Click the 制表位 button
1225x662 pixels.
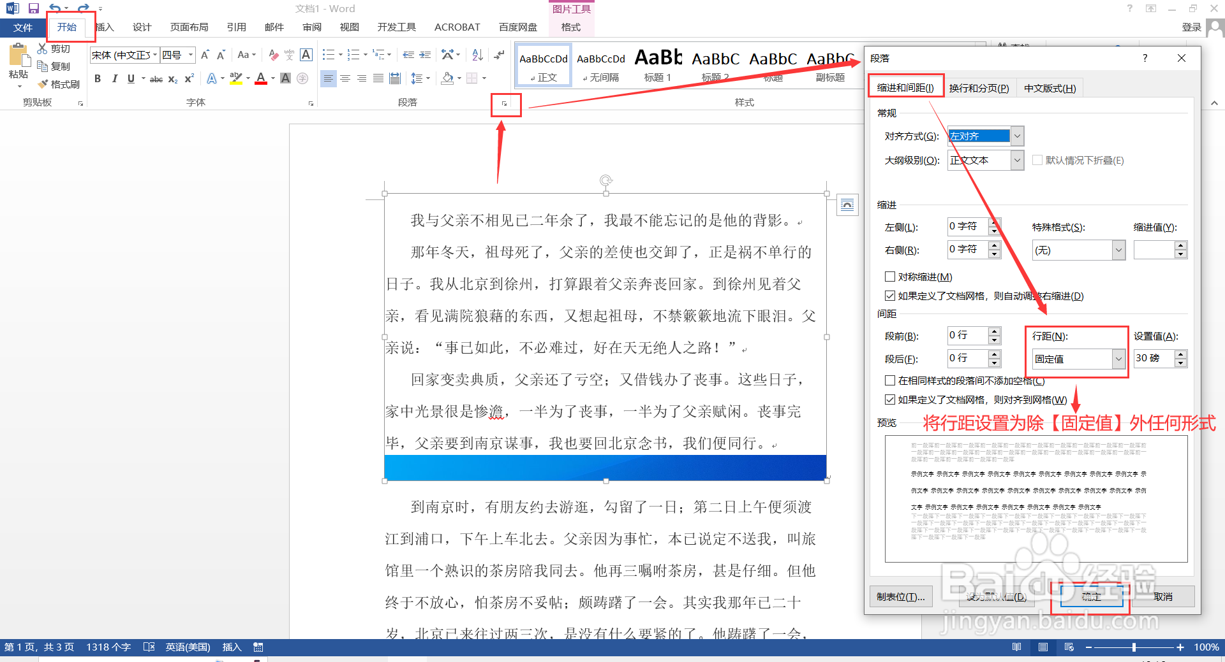(x=900, y=596)
